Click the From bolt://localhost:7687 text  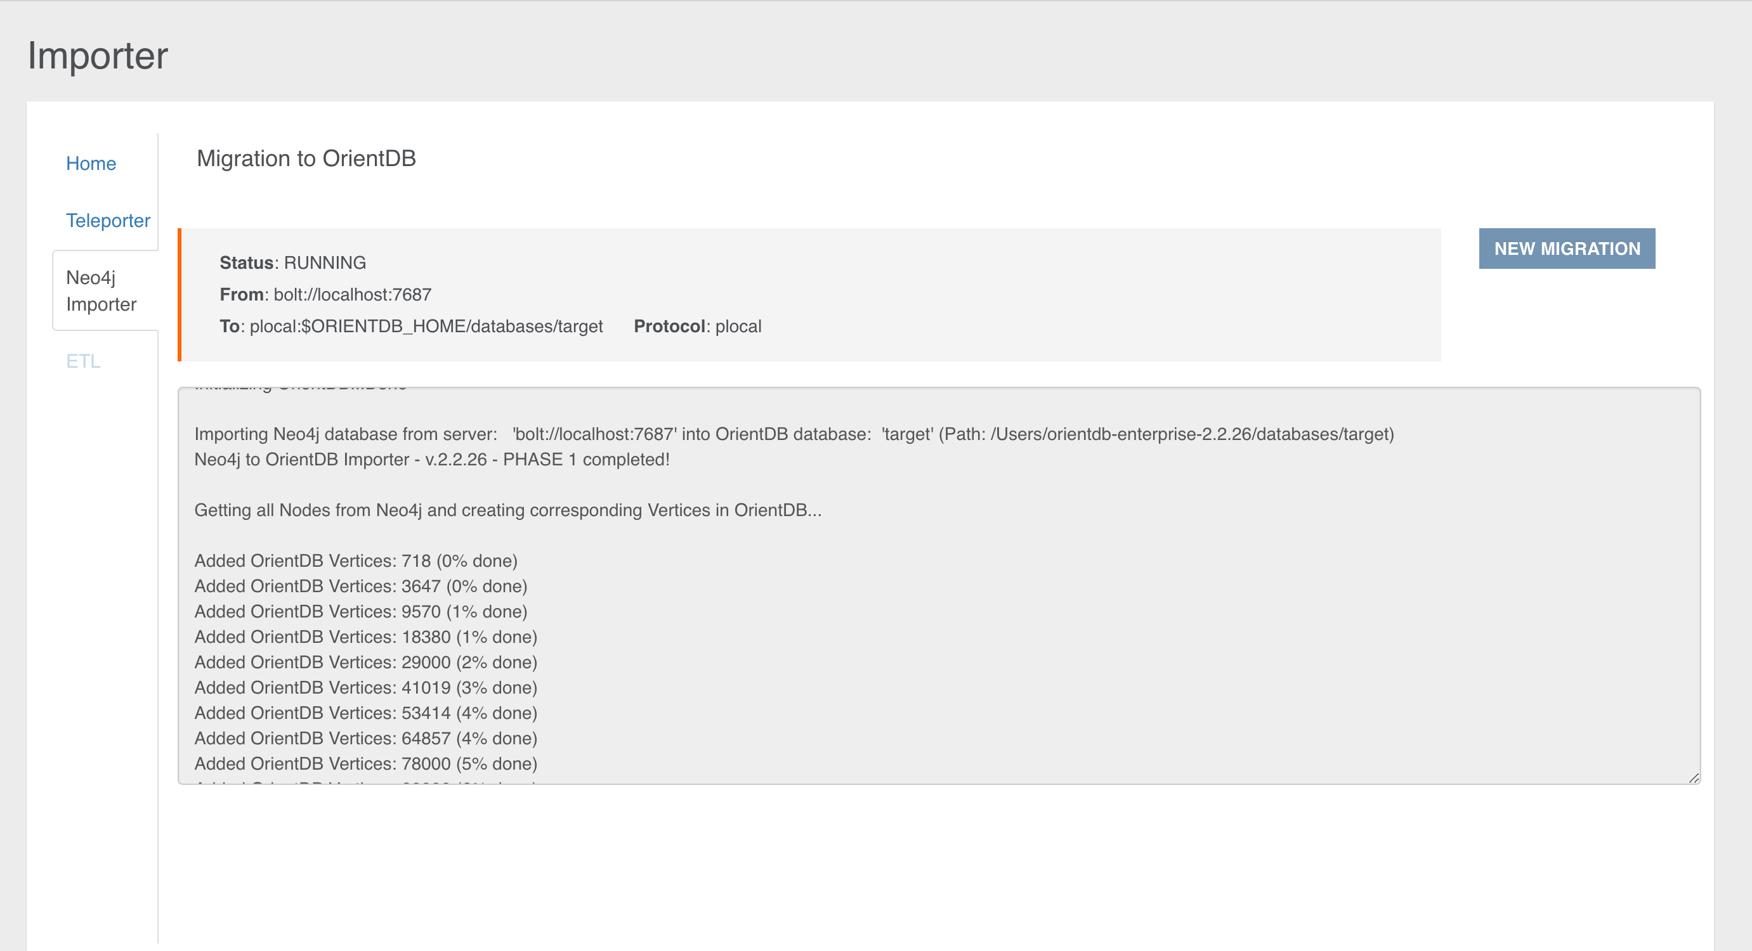click(325, 295)
